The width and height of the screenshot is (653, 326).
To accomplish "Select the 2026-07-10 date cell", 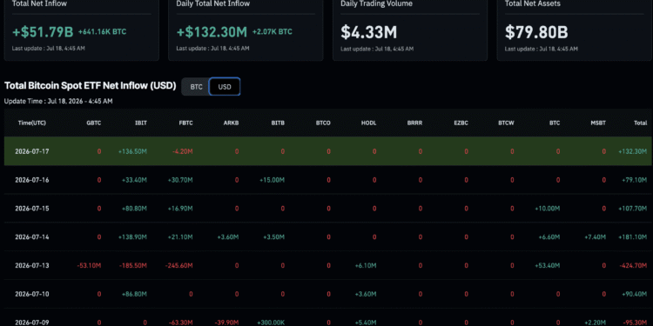I will coord(32,294).
